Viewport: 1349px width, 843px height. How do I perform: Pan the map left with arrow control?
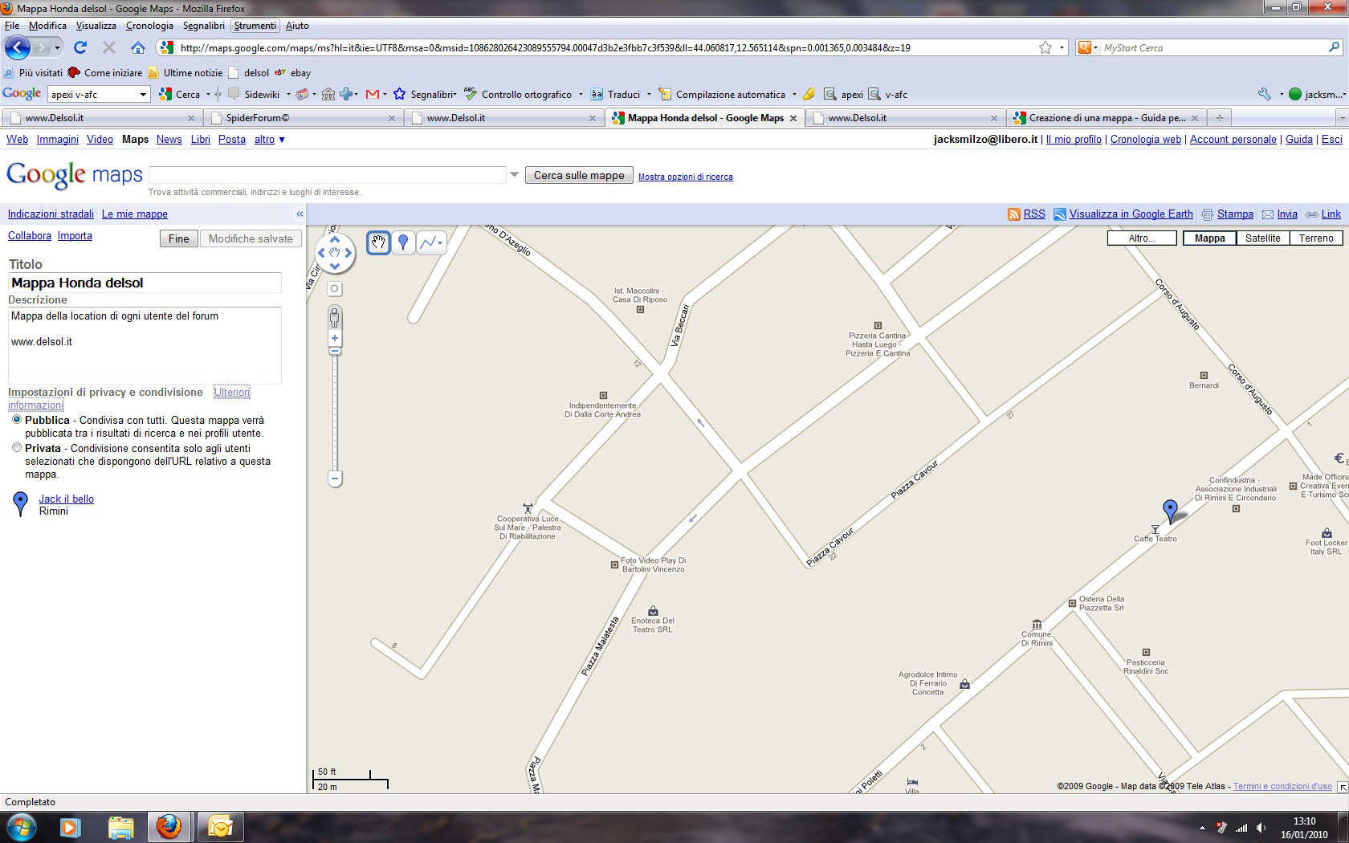[321, 252]
